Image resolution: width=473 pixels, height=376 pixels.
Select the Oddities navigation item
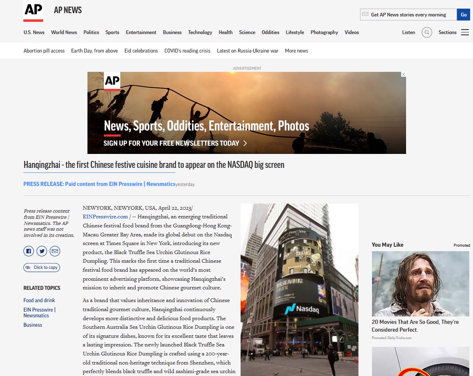(270, 32)
